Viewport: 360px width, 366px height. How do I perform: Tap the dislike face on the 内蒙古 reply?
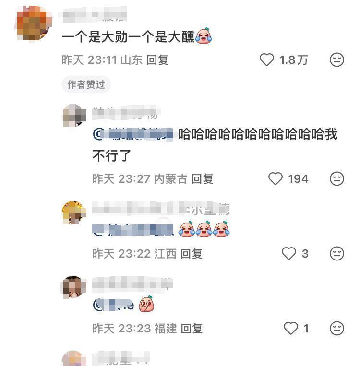tap(336, 179)
